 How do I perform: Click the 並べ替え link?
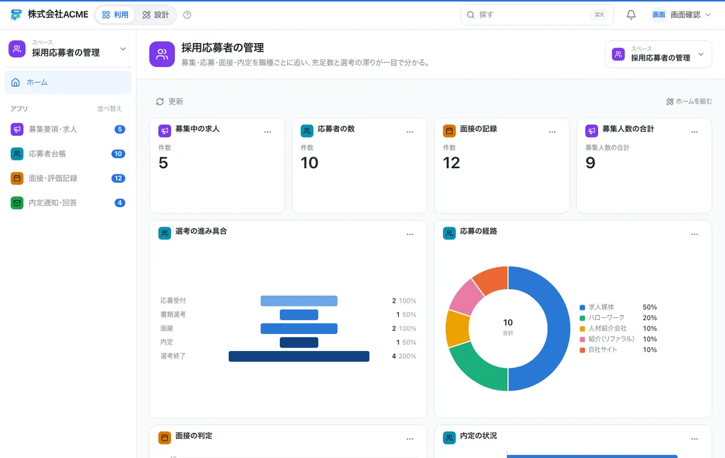click(109, 109)
